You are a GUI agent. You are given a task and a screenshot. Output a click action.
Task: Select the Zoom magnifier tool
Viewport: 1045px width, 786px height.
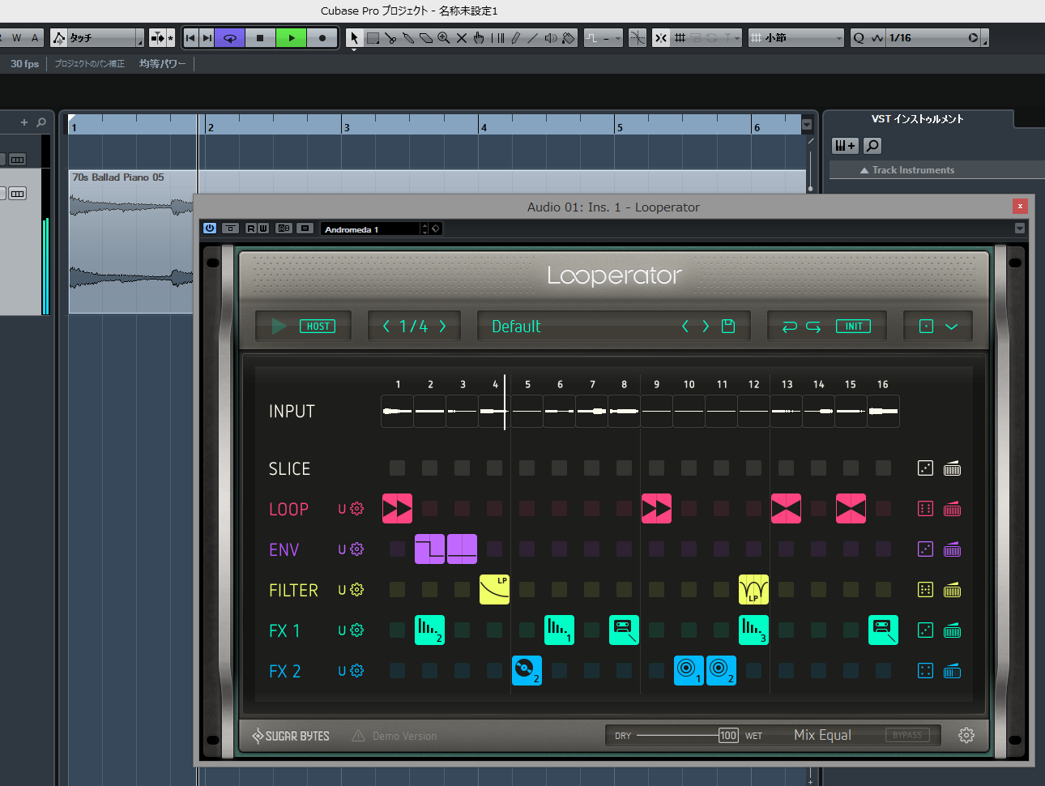pyautogui.click(x=444, y=38)
